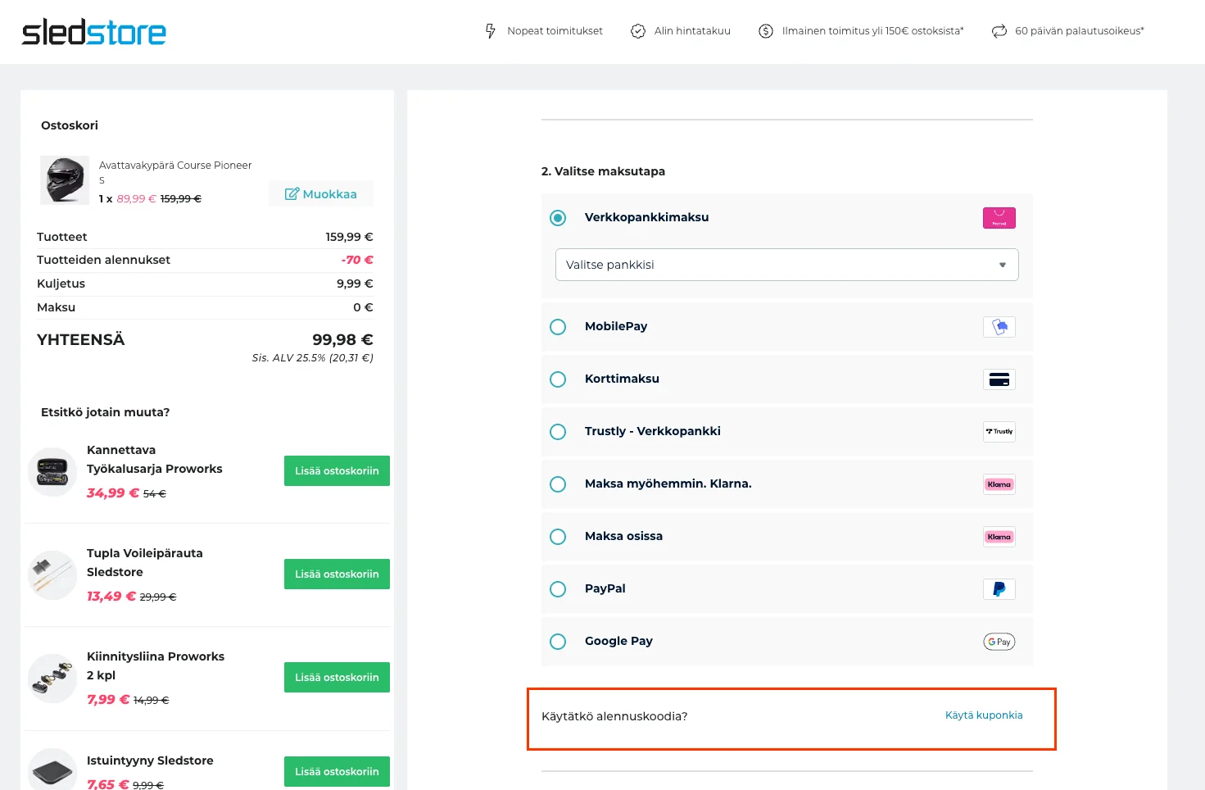Click the helmet's 89,99 € sale price
This screenshot has width=1205, height=790.
tap(136, 199)
